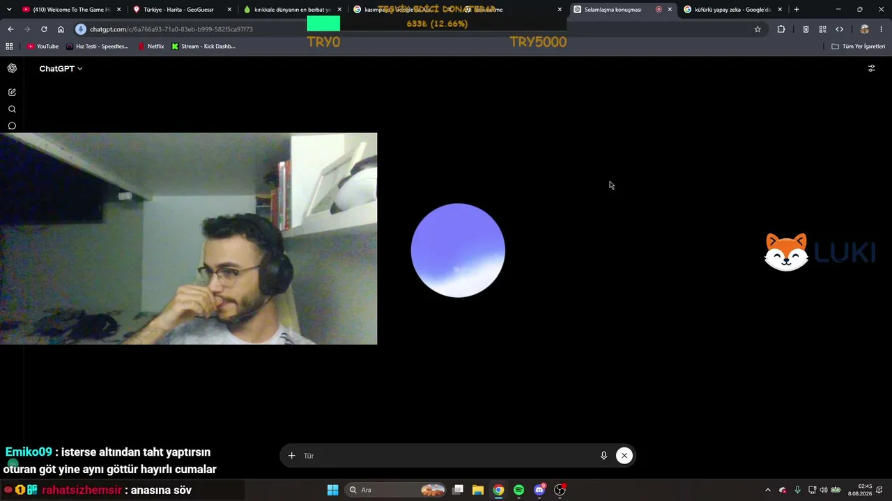Focus the chatgpt.com address bar
Viewport: 892px width, 501px height.
(x=418, y=29)
